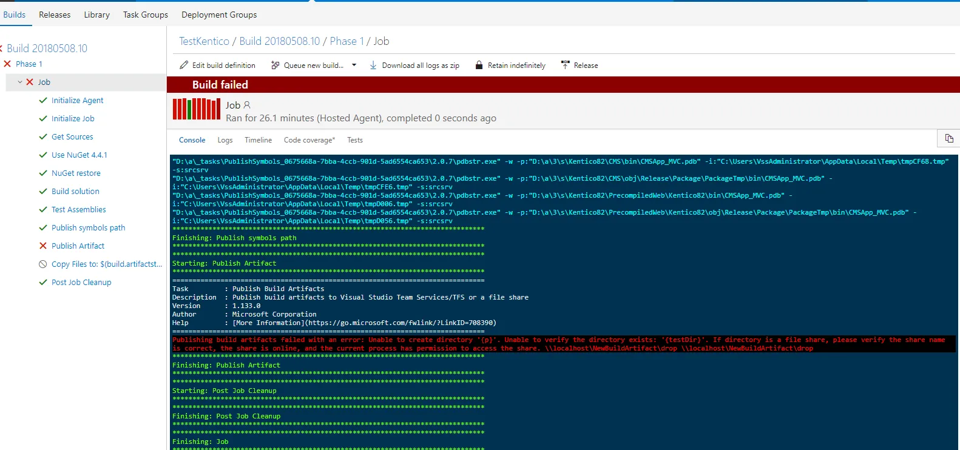Viewport: 960px width, 450px height.
Task: Select the Job row in the tree
Action: click(x=86, y=82)
